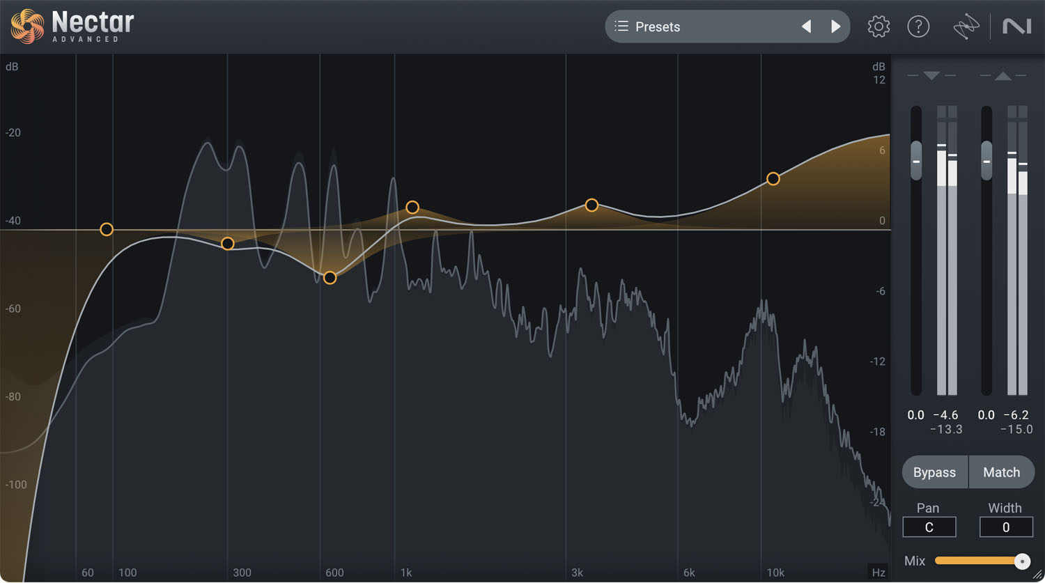Open the settings gear icon

click(x=878, y=26)
